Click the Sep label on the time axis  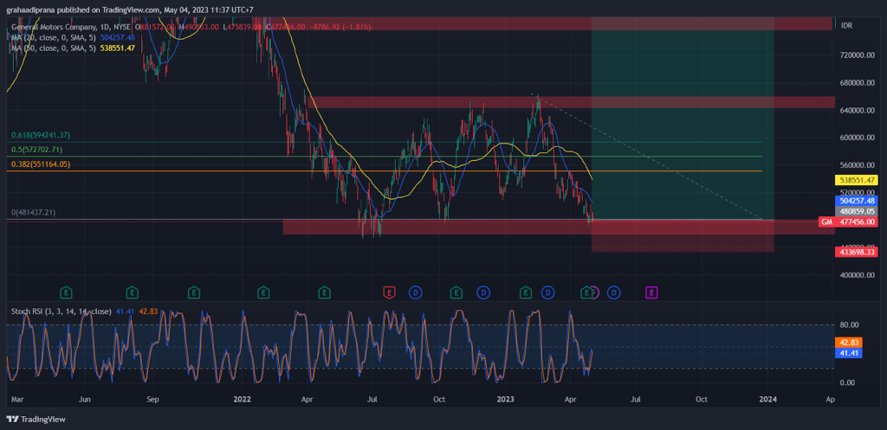[152, 399]
